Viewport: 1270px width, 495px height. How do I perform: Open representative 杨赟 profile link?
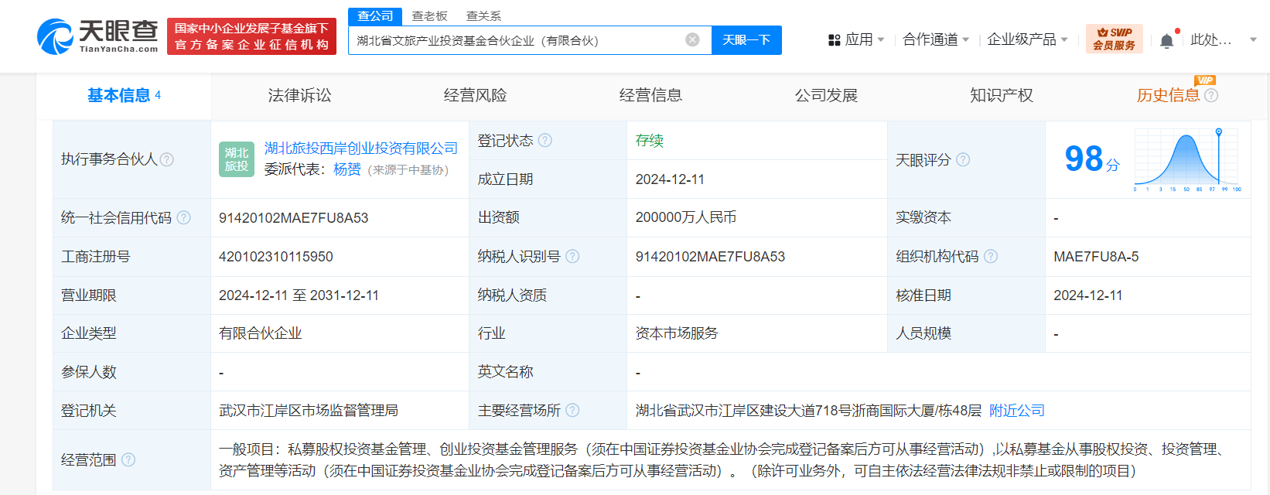[347, 169]
